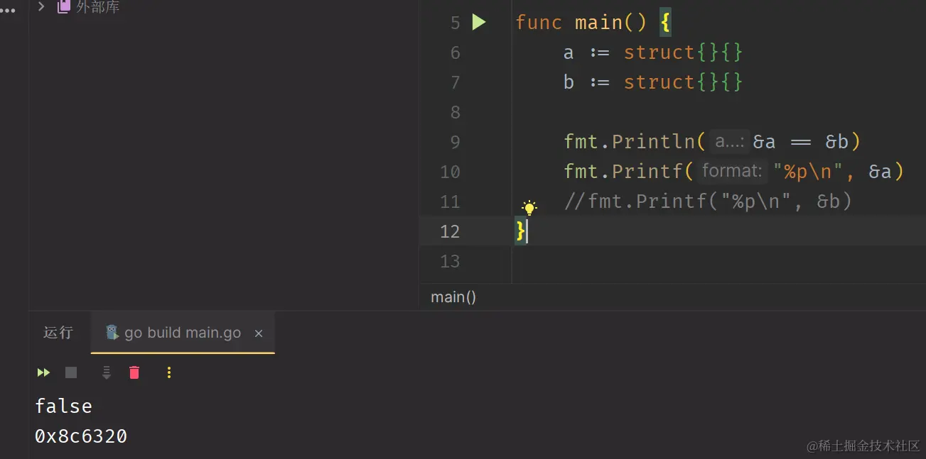The image size is (926, 459).
Task: Click the gopher icon on run tab
Action: coord(112,332)
